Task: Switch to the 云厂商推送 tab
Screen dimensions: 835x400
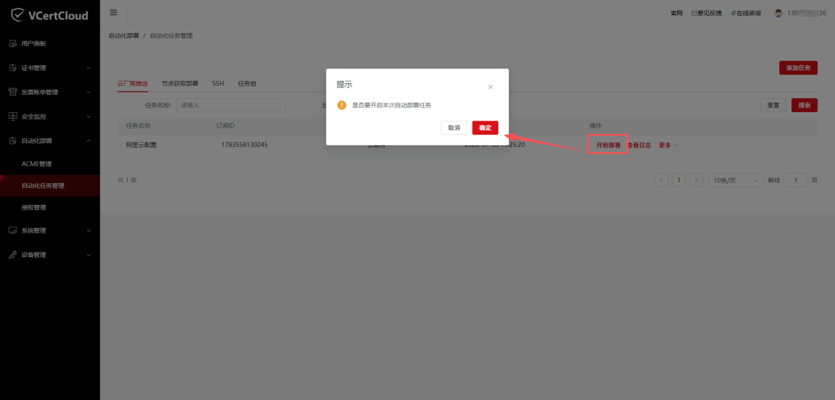Action: click(x=132, y=84)
